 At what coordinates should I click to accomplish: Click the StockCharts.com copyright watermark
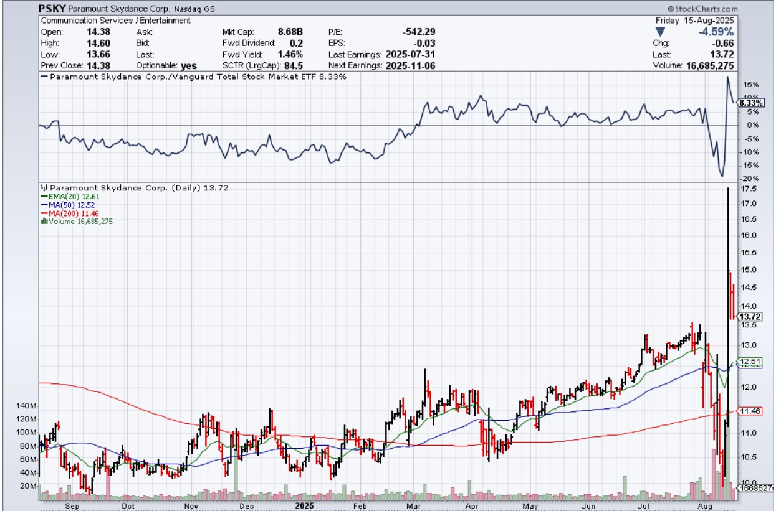tap(702, 9)
